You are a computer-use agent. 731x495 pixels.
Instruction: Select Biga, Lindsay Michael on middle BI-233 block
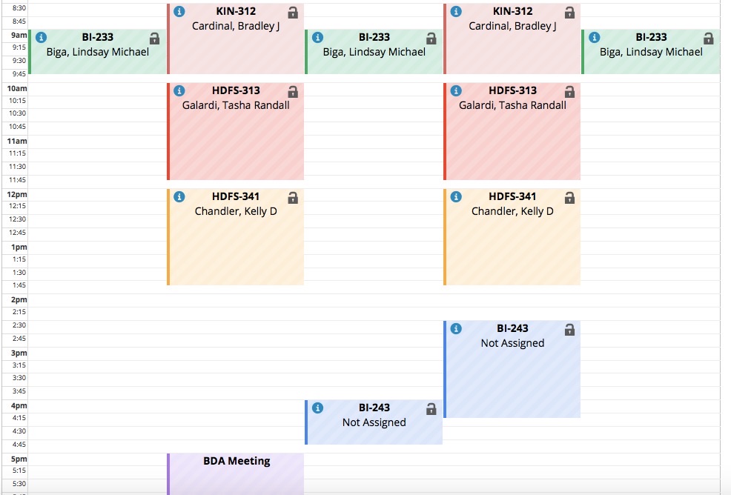(374, 52)
